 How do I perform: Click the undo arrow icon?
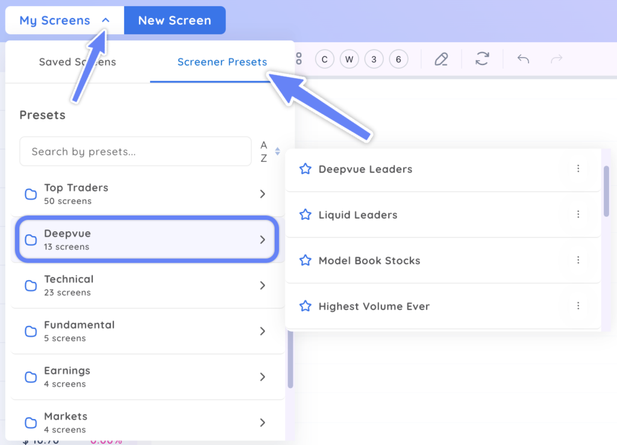(523, 59)
